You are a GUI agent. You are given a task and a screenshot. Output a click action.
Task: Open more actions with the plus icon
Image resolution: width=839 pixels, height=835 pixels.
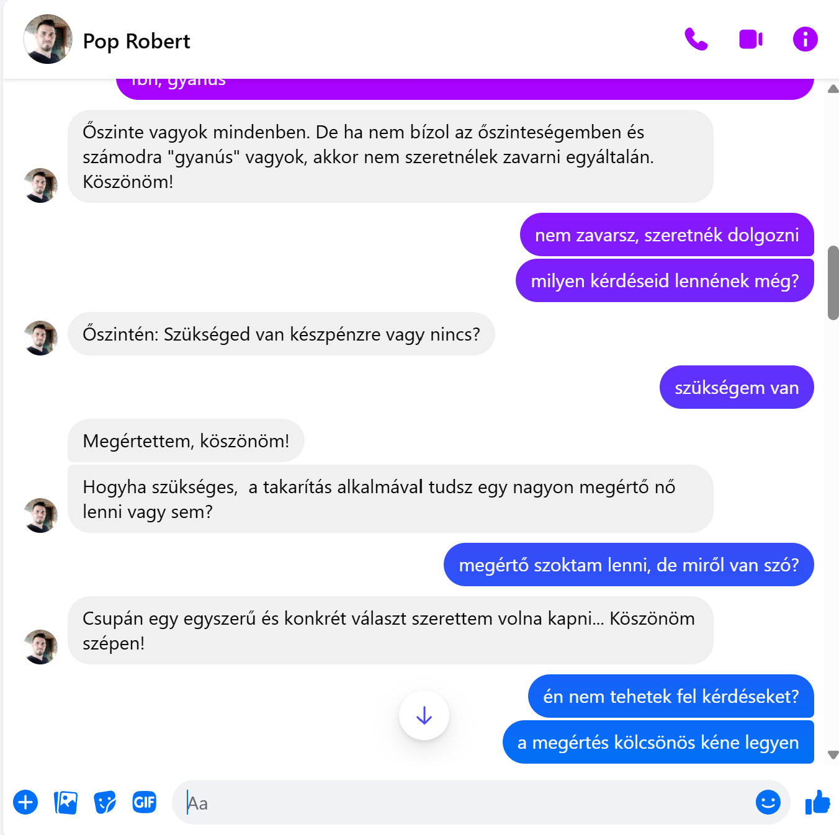click(x=25, y=802)
